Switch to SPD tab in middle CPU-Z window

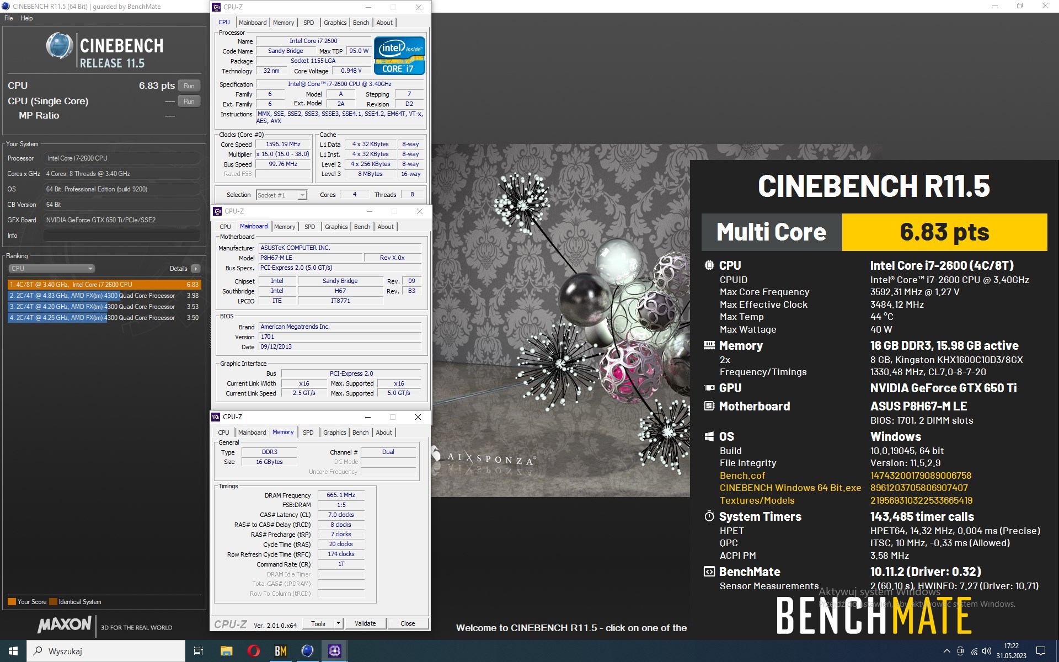click(310, 227)
